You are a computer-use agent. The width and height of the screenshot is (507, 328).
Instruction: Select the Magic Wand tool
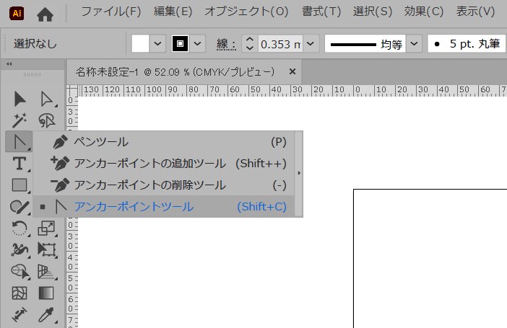pyautogui.click(x=19, y=120)
